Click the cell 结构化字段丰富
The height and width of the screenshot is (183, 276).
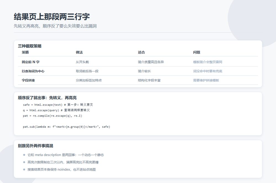[x=149, y=80]
